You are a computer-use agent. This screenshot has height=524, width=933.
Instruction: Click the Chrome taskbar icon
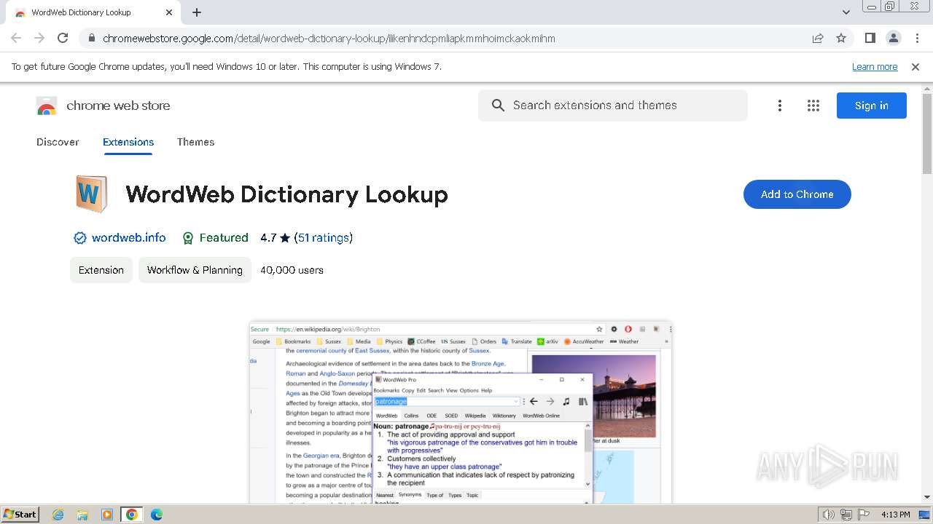(x=132, y=515)
